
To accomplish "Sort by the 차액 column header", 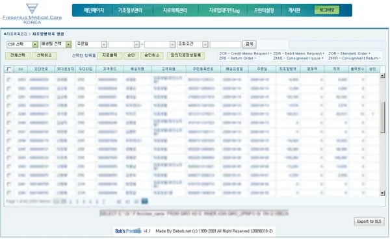I will [x=336, y=70].
